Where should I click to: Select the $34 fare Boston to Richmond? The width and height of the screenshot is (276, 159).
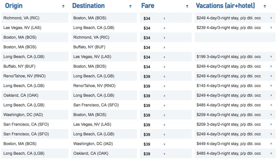(147, 38)
